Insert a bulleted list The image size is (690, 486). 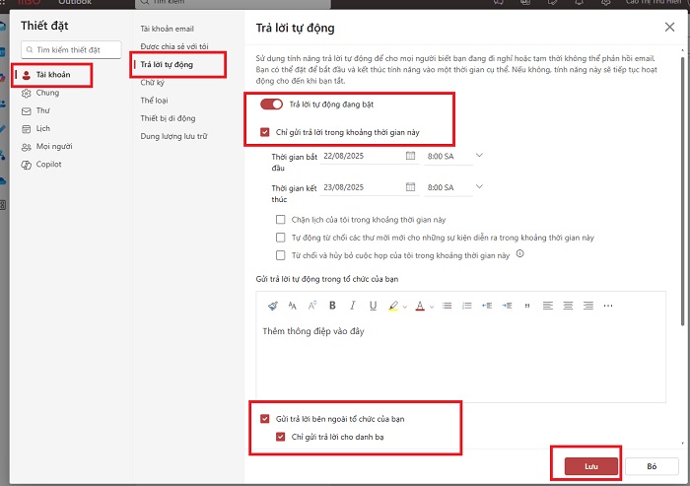pos(448,306)
